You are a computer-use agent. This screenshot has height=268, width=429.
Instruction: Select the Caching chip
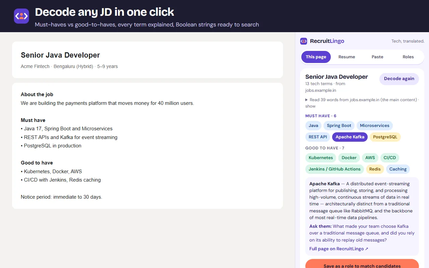[398, 169]
